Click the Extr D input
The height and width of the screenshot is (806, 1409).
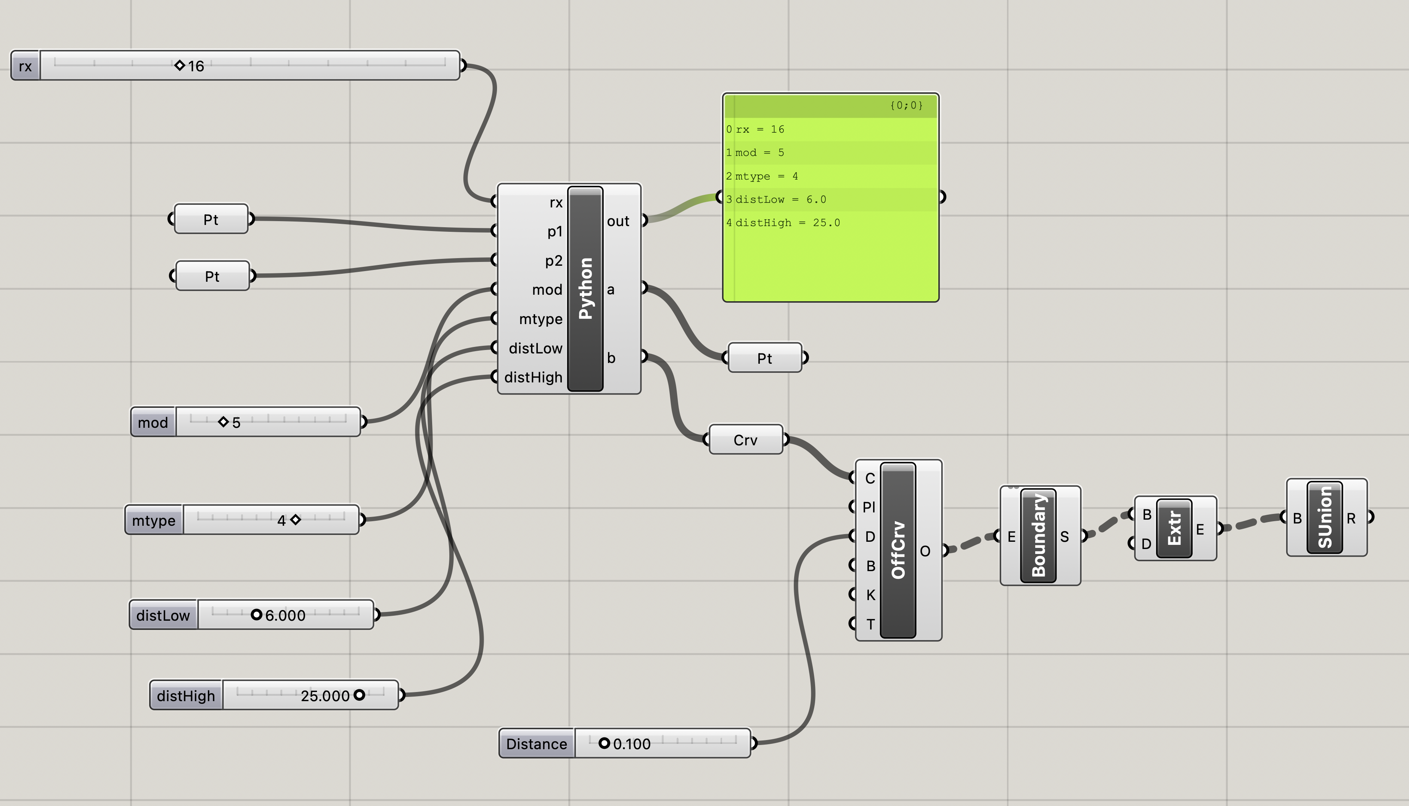click(x=1146, y=544)
